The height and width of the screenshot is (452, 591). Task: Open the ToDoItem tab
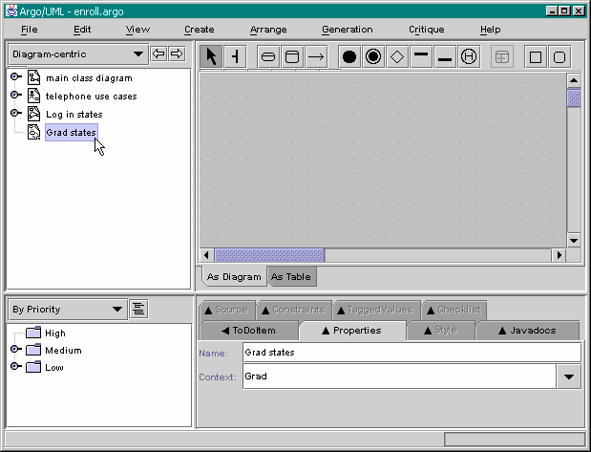(x=249, y=331)
